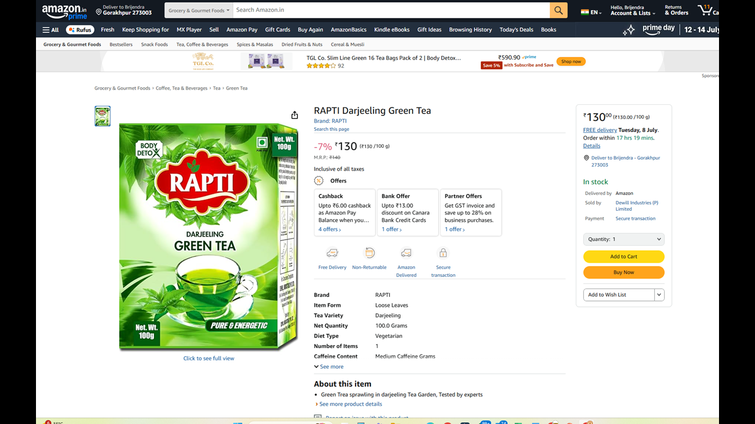Image resolution: width=755 pixels, height=424 pixels.
Task: Open the Add to Wish List arrow dropdown
Action: [x=659, y=294]
